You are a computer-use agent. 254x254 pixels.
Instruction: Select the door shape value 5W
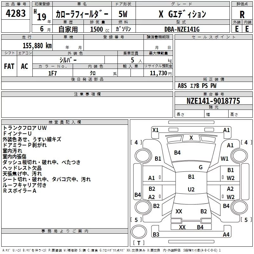pyautogui.click(x=123, y=14)
